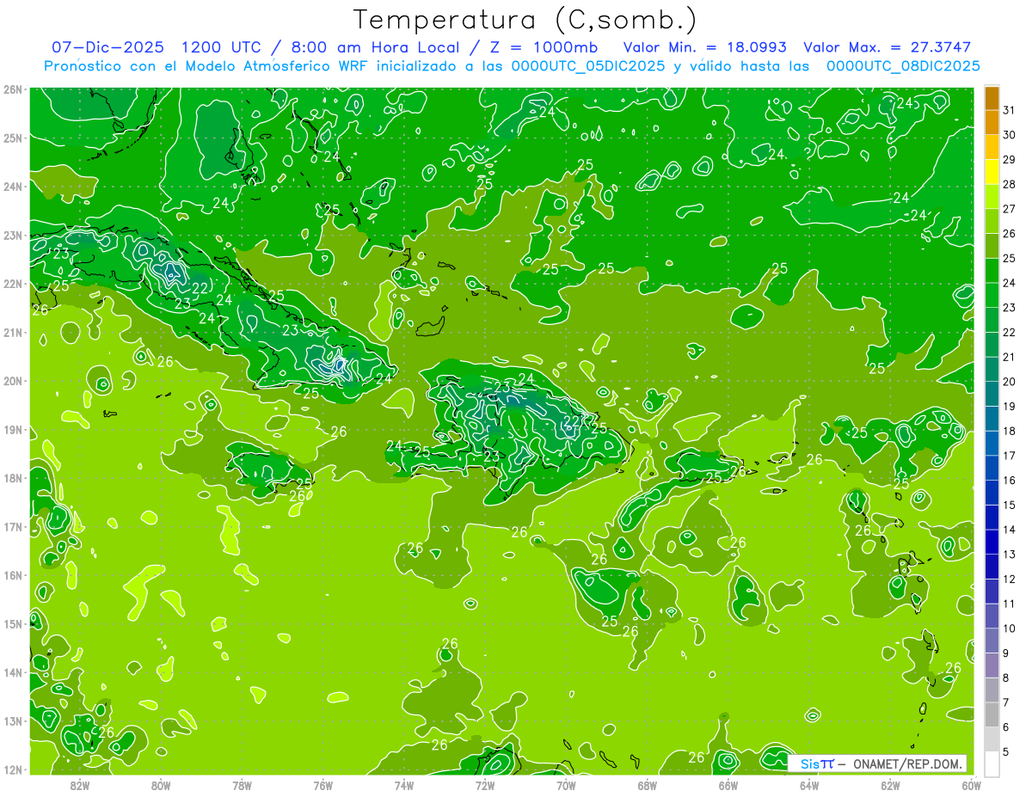Click the '23N' latitude axis label
The height and width of the screenshot is (797, 1032).
[12, 235]
